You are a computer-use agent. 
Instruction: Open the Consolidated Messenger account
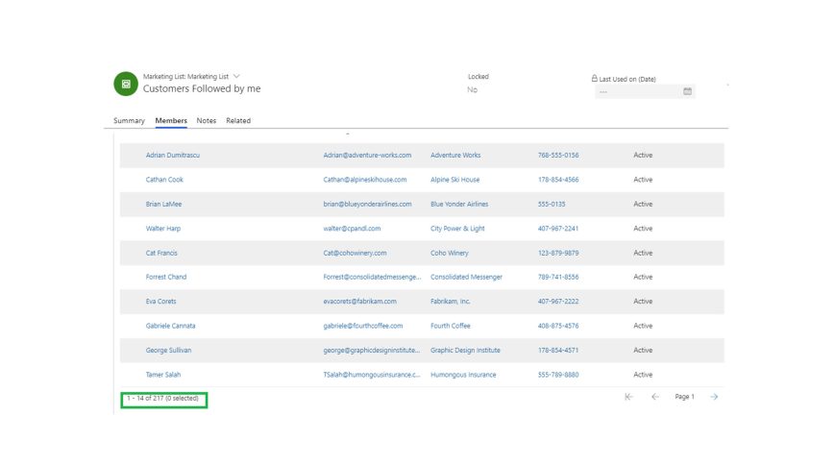466,278
